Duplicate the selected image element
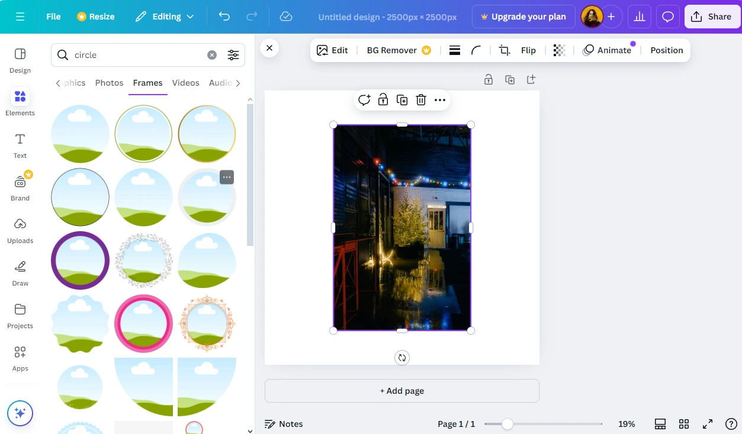 [402, 100]
